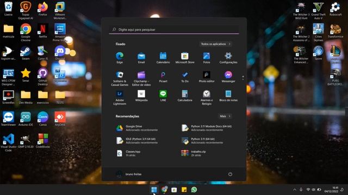Screen dimensions: 348x195
Task: Open the Email pinned app
Action: [x=141, y=58]
